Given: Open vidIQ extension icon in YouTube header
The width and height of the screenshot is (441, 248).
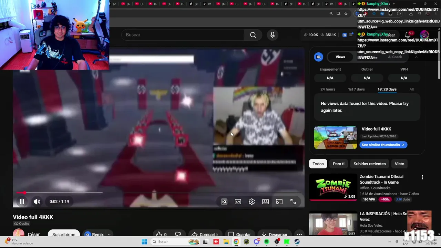Looking at the screenshot, I should tap(345, 35).
